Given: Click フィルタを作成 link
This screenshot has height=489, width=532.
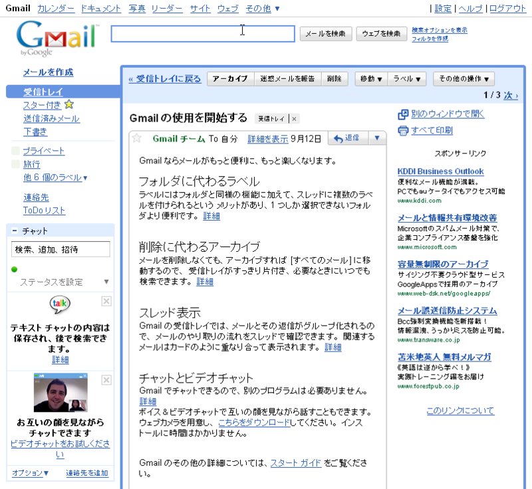Looking at the screenshot, I should [430, 39].
